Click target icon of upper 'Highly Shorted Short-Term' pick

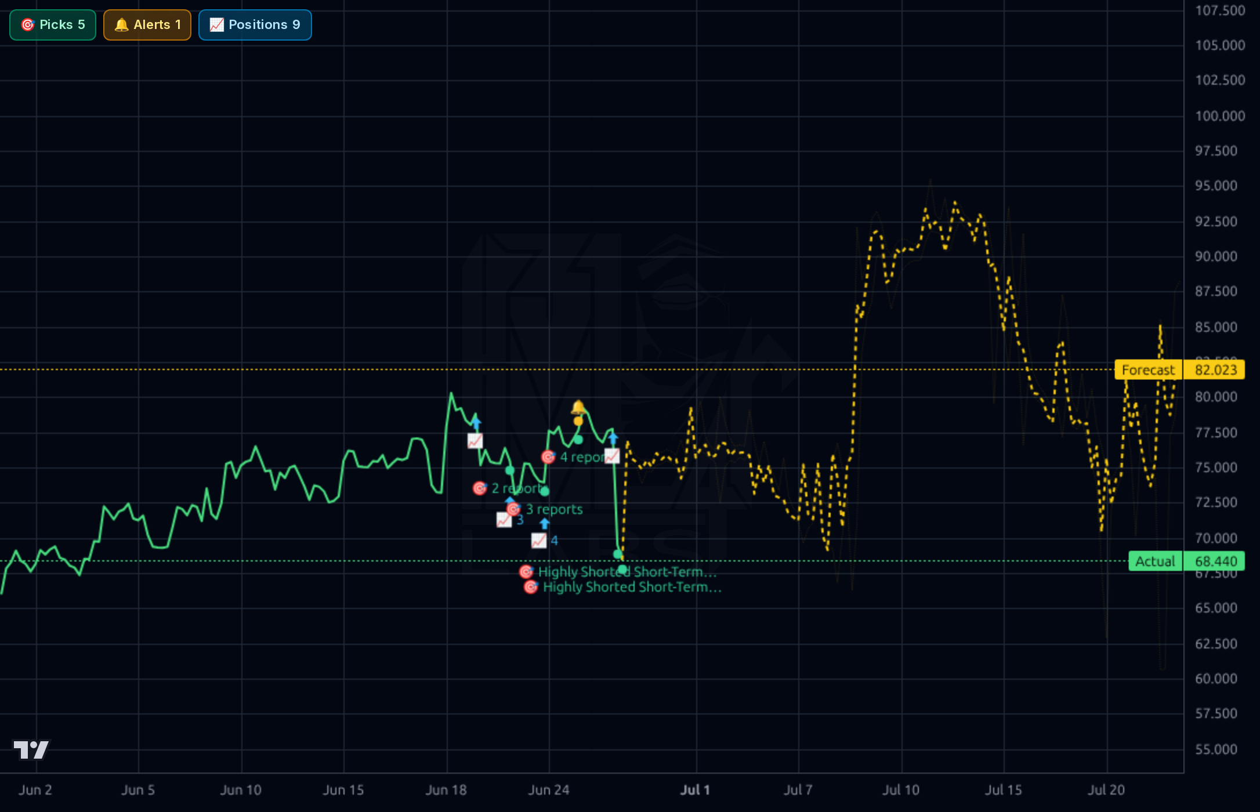[526, 572]
